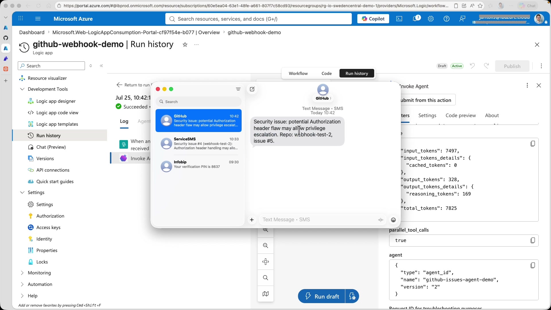Go to Dashboard breadcrumb
The image size is (551, 310).
tap(32, 32)
